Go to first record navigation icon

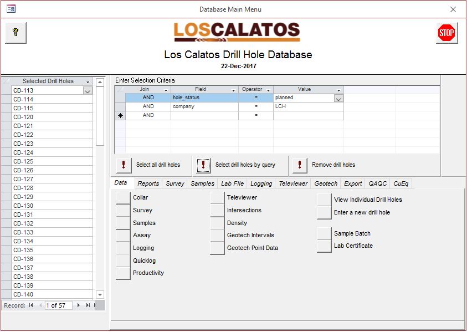(31, 305)
